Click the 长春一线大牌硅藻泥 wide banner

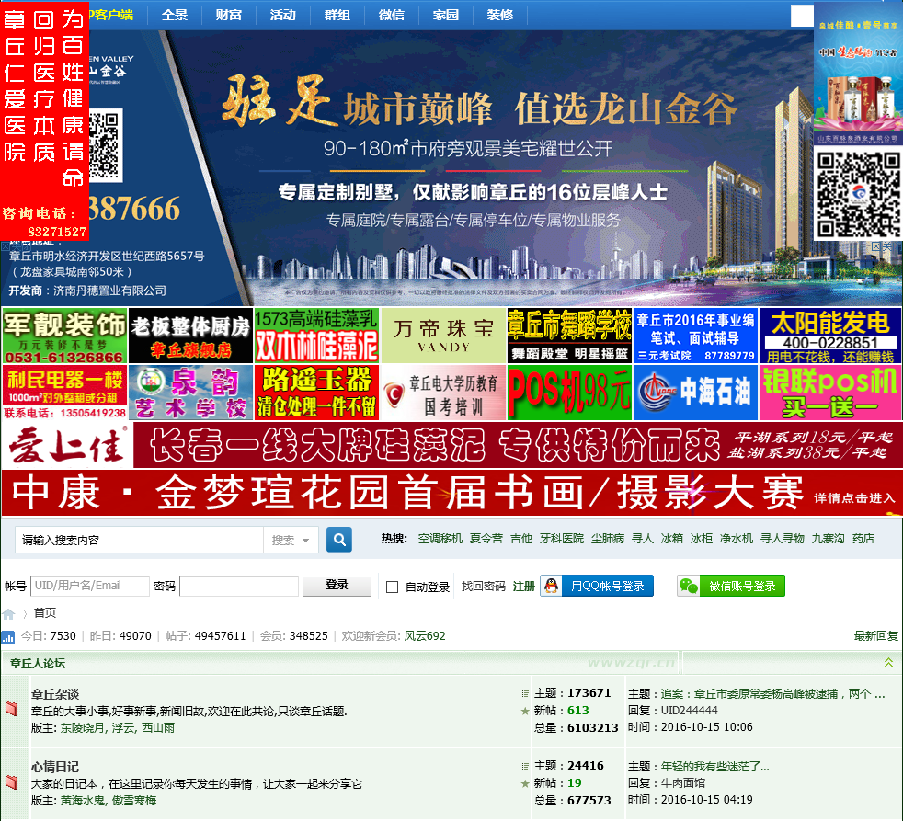pyautogui.click(x=451, y=445)
